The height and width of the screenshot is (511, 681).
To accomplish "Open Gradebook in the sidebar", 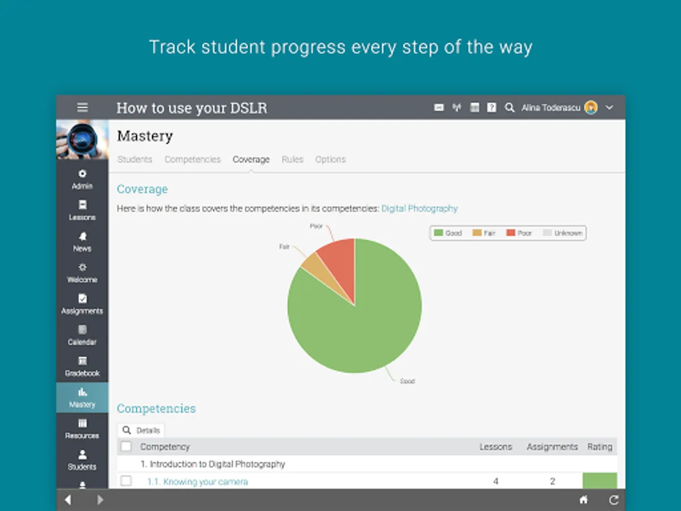I will 82,367.
